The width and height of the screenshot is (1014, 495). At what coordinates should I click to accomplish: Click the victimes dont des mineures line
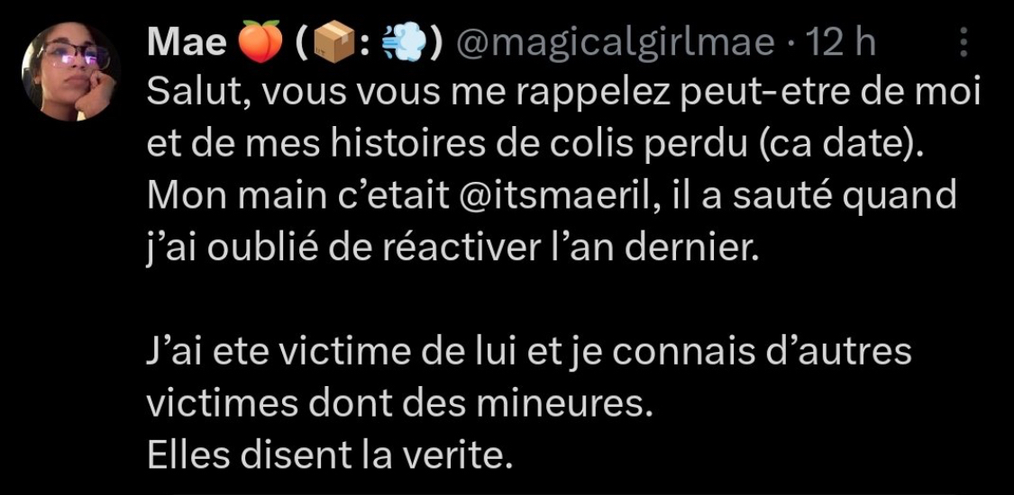(397, 405)
